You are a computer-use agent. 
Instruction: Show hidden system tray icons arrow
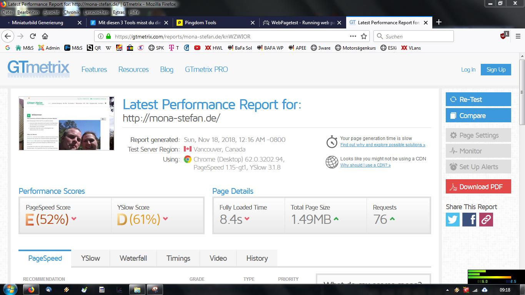pos(447,290)
